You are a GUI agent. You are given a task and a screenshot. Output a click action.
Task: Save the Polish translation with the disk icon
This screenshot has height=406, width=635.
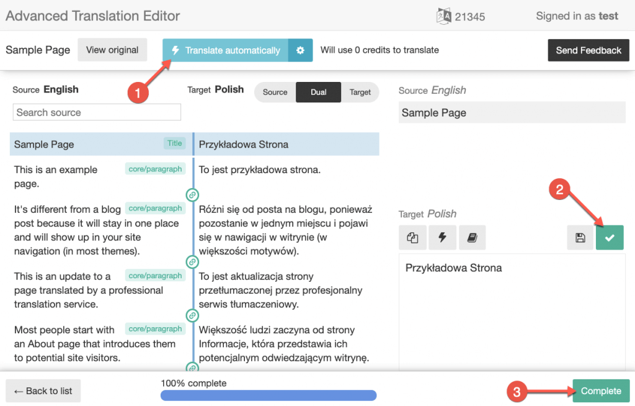580,237
